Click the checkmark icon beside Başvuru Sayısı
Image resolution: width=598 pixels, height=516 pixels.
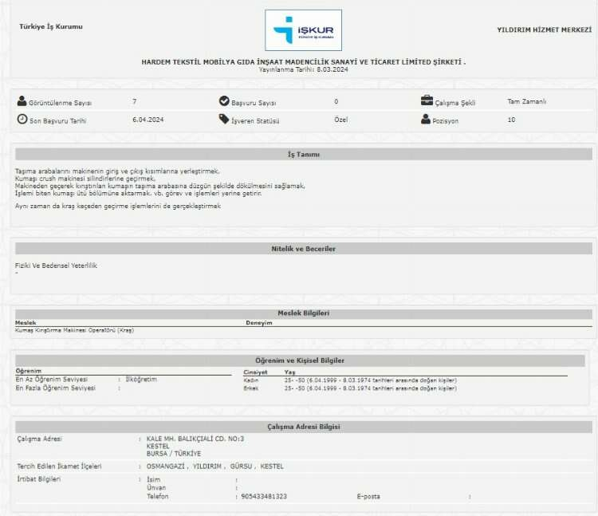(x=224, y=101)
